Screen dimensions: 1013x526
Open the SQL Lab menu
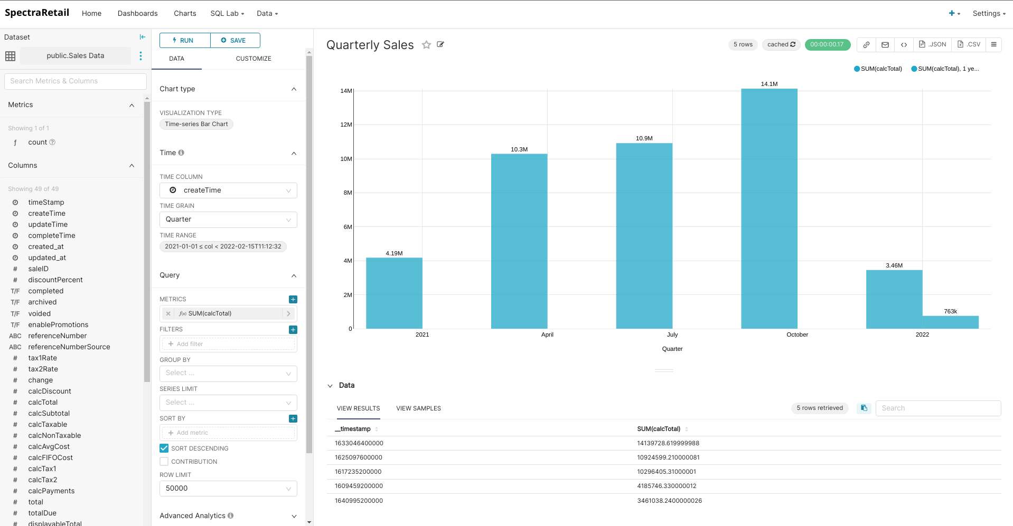tap(227, 13)
